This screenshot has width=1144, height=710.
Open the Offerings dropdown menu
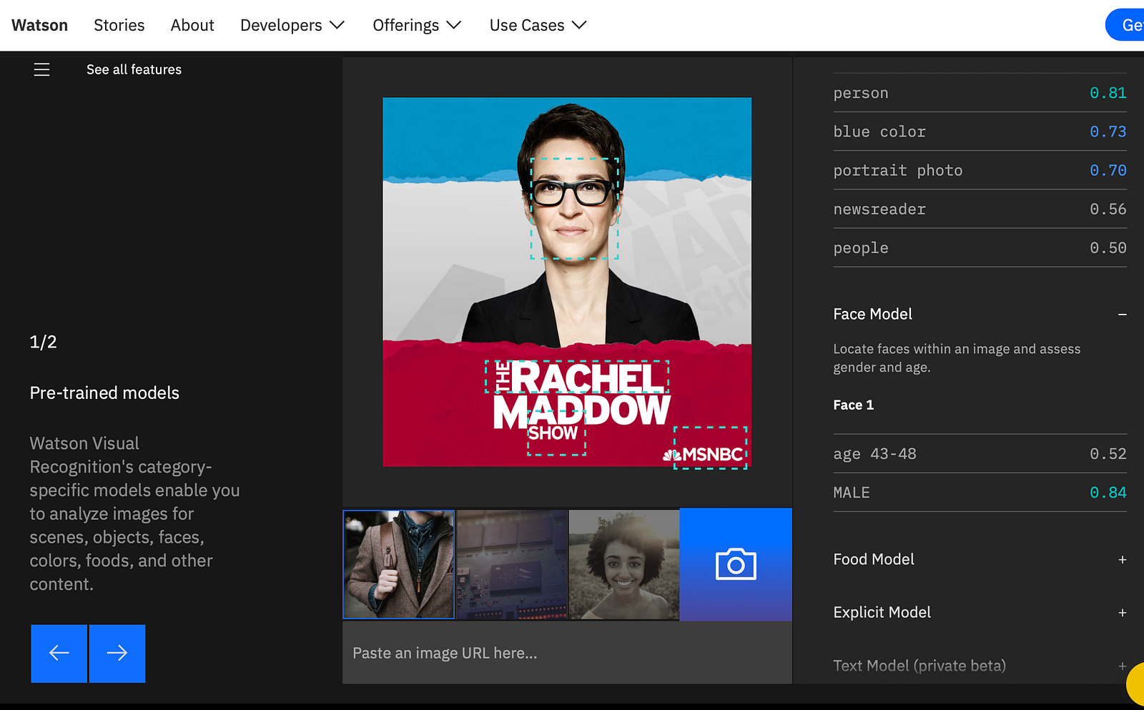pyautogui.click(x=417, y=25)
